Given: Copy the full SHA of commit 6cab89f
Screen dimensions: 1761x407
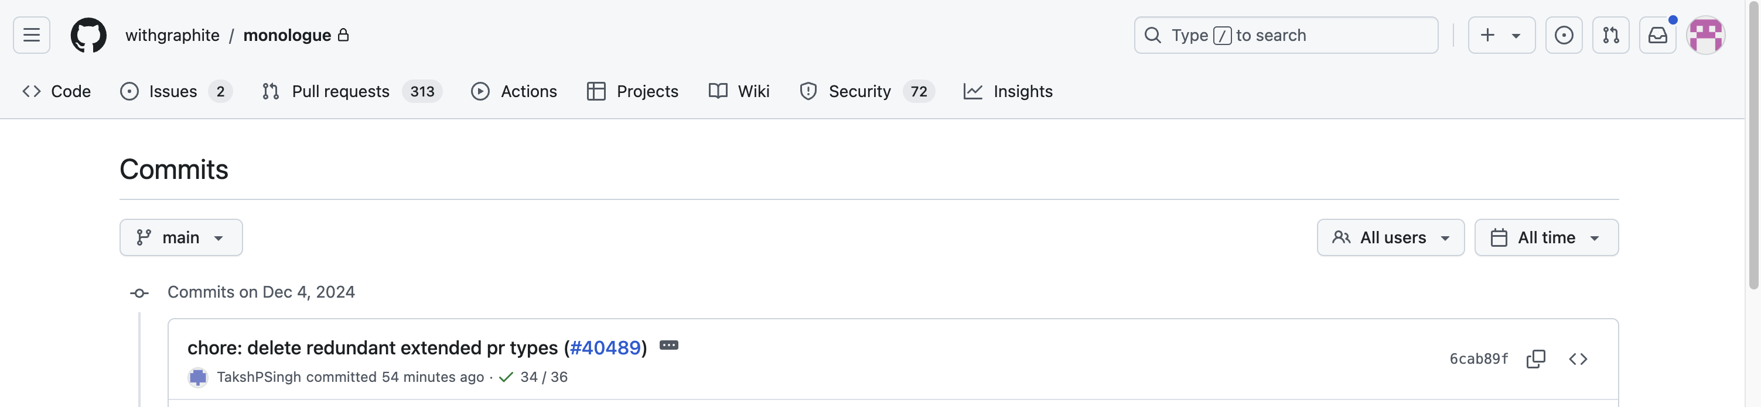Looking at the screenshot, I should pyautogui.click(x=1536, y=358).
